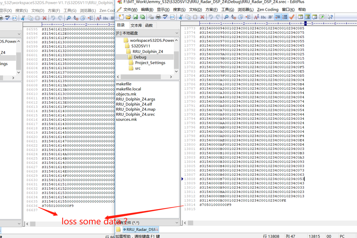357x238 pixels.
Task: Open Find in Files in right toolbar
Action: click(x=241, y=17)
